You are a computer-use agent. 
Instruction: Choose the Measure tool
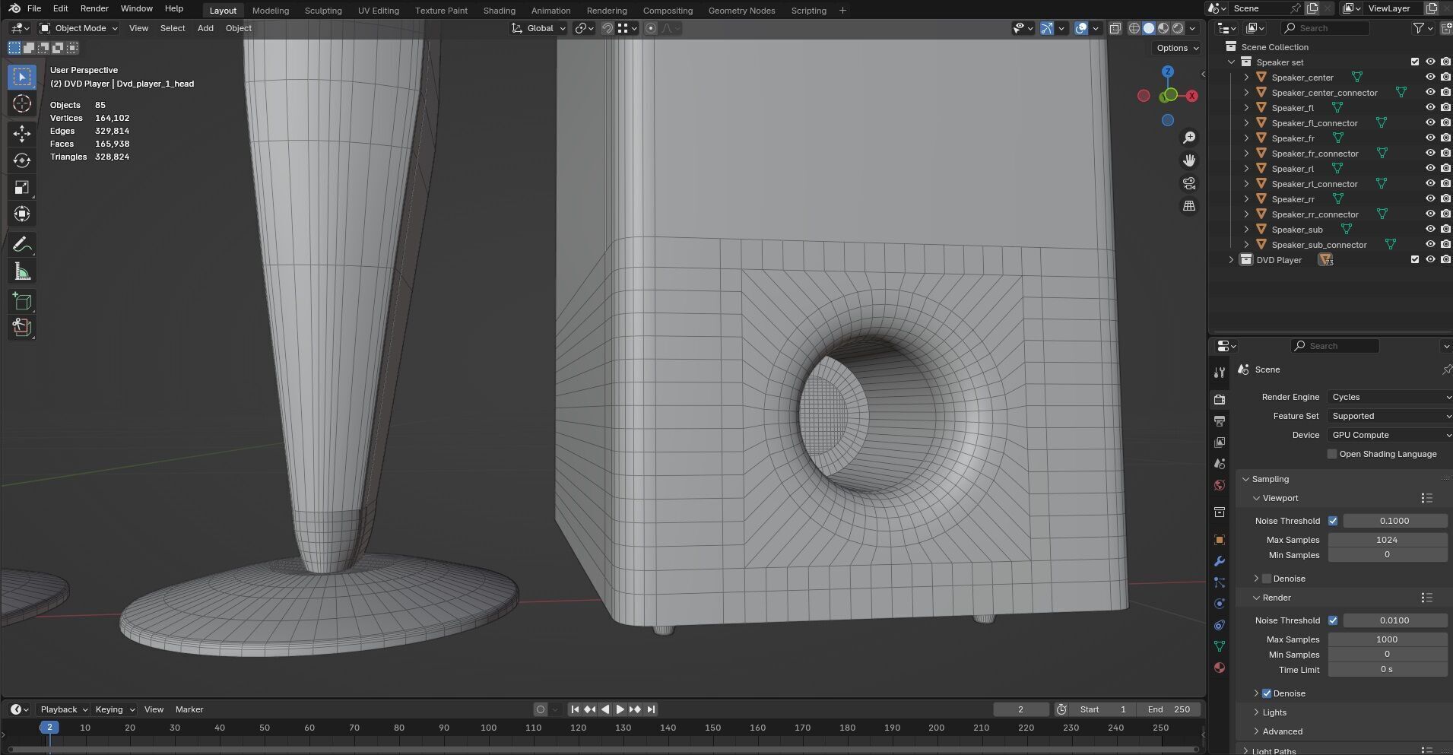click(x=22, y=271)
